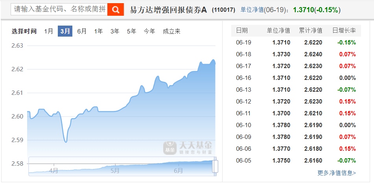Click the 06-11 date row

[296, 113]
